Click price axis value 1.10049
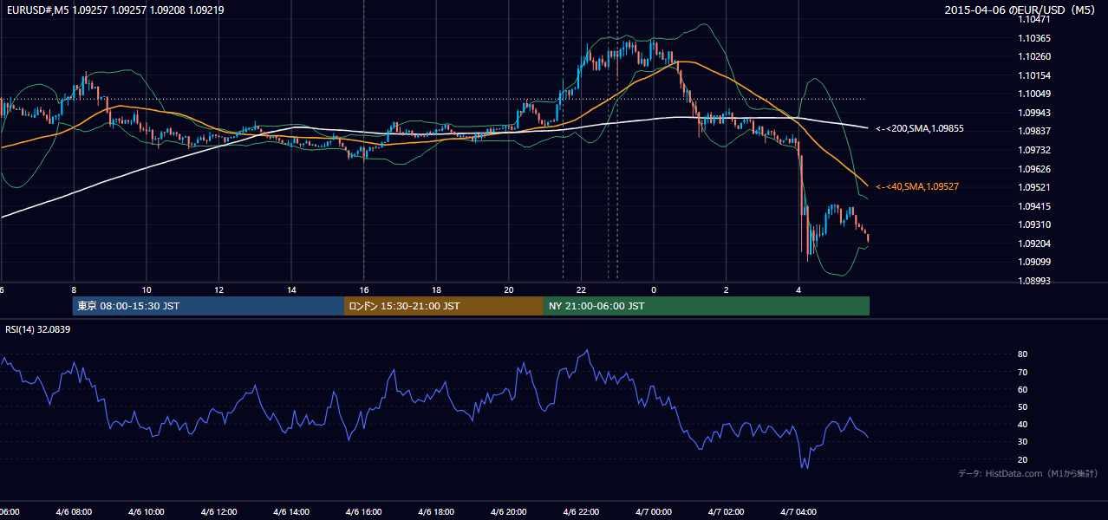The height and width of the screenshot is (520, 1108). point(1034,94)
